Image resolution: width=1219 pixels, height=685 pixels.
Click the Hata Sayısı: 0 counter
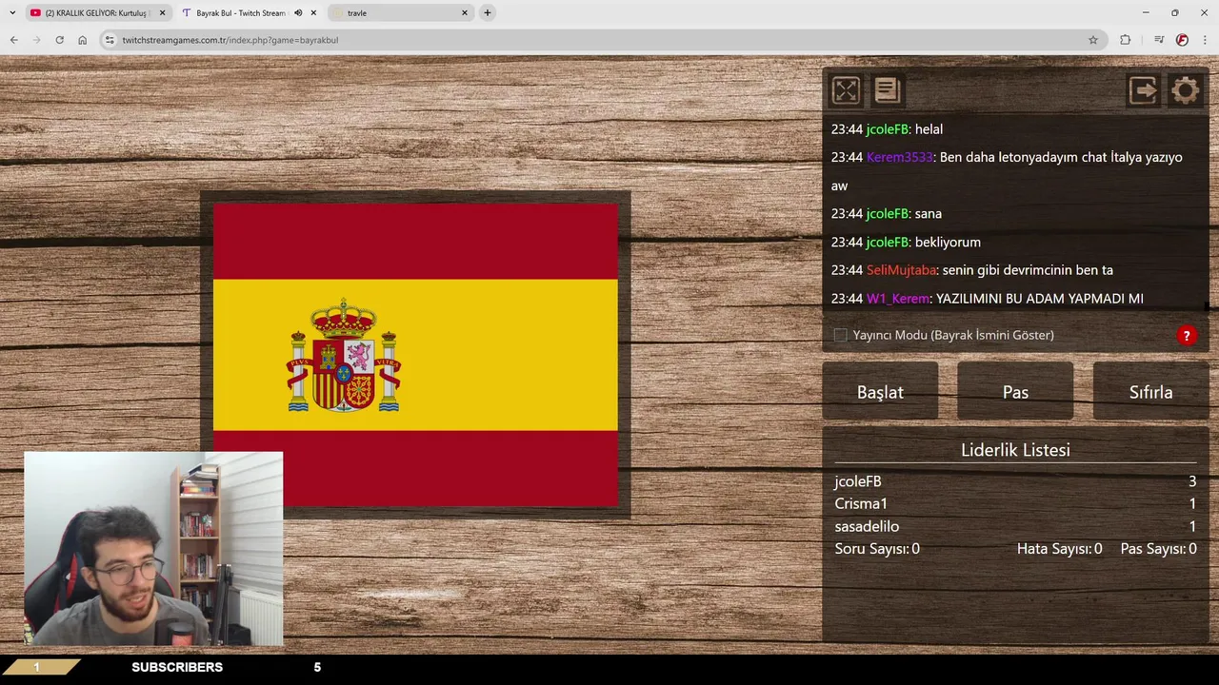coord(1059,549)
